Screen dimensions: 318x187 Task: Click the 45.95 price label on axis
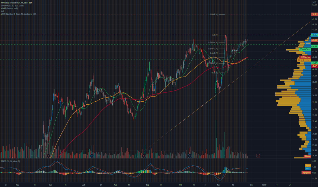pyautogui.click(x=314, y=35)
